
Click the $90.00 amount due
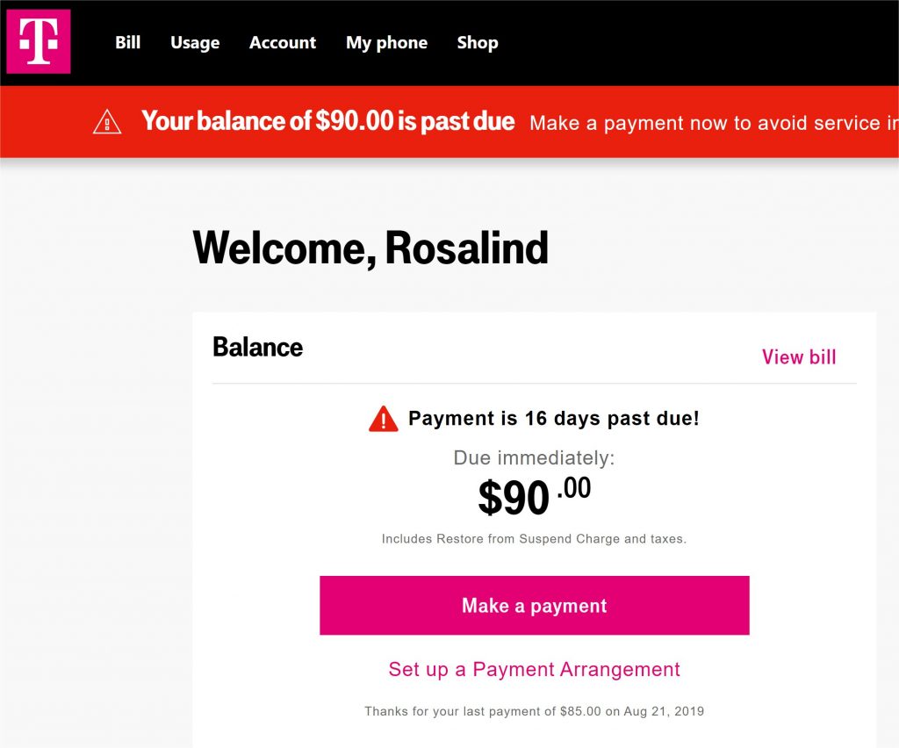click(535, 497)
